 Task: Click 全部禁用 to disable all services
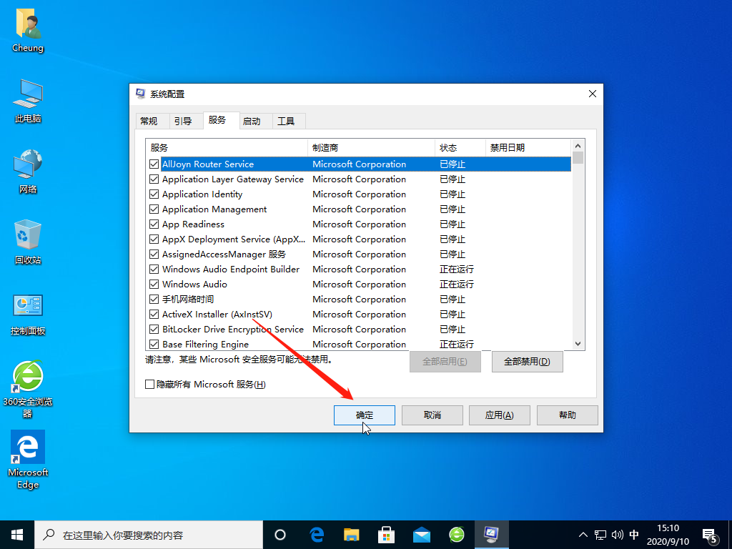tap(527, 362)
